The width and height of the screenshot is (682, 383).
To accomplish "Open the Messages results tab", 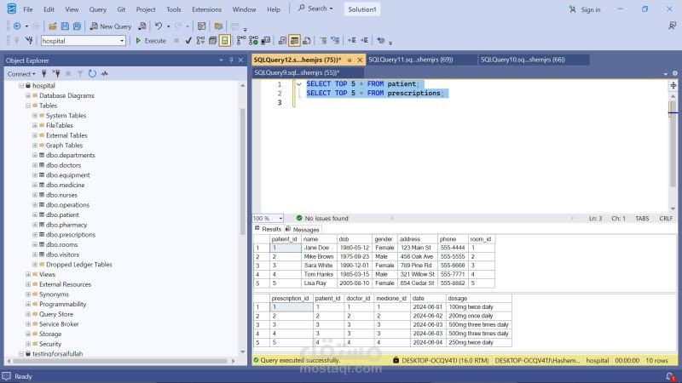I will (303, 230).
